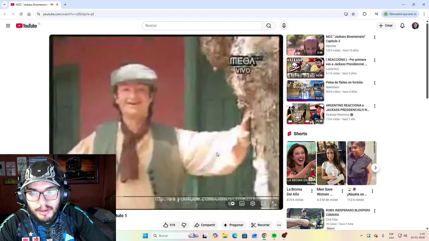Start voice search with the microphone
Image resolution: width=429 pixels, height=241 pixels.
[x=284, y=26]
